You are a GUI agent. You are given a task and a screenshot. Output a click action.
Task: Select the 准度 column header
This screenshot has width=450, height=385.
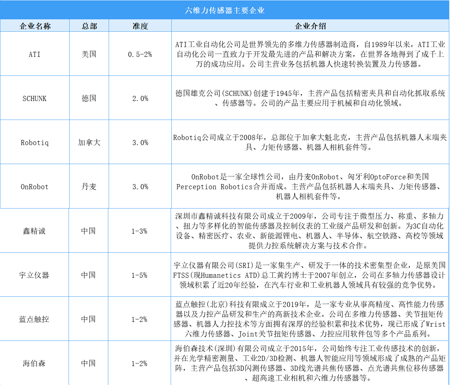pos(140,26)
